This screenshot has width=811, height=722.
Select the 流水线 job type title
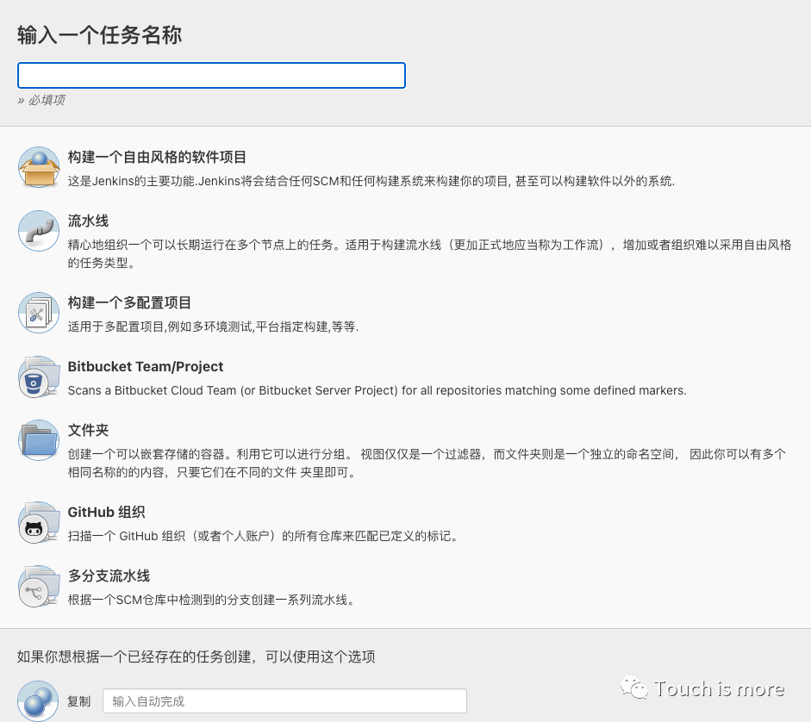click(89, 221)
